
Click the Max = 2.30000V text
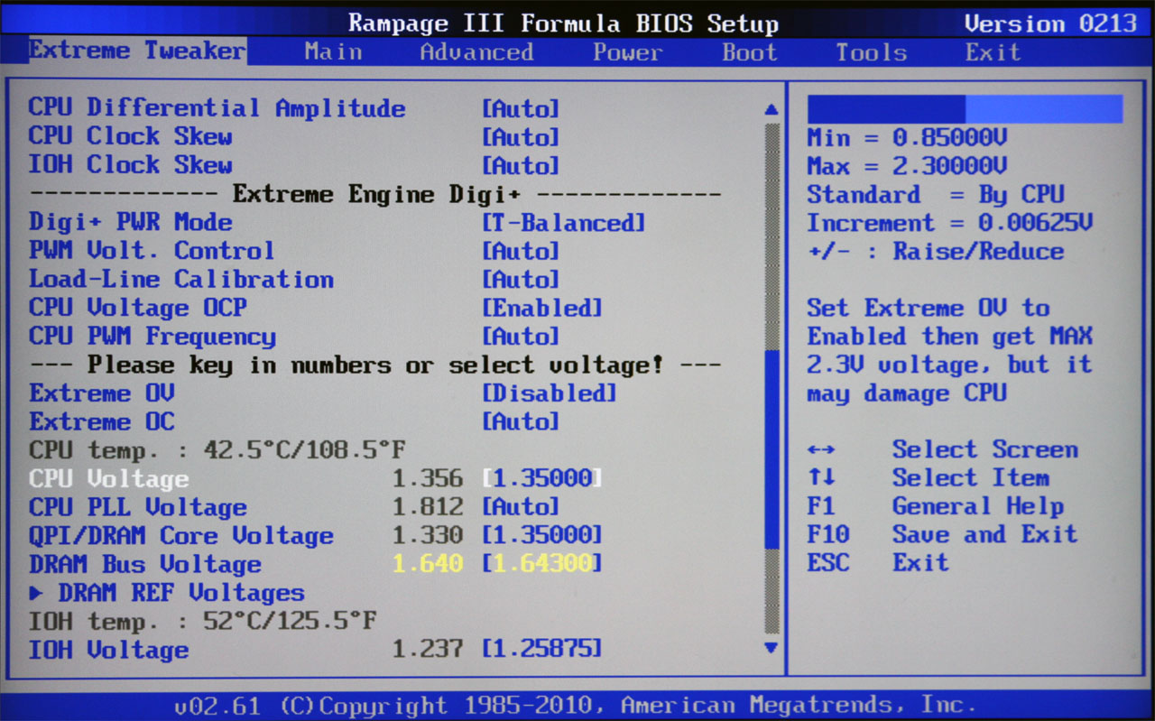pos(907,166)
